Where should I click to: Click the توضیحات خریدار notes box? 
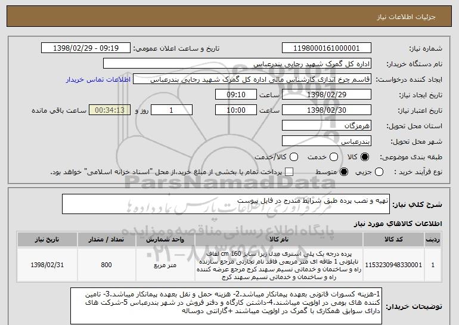pyautogui.click(x=227, y=306)
